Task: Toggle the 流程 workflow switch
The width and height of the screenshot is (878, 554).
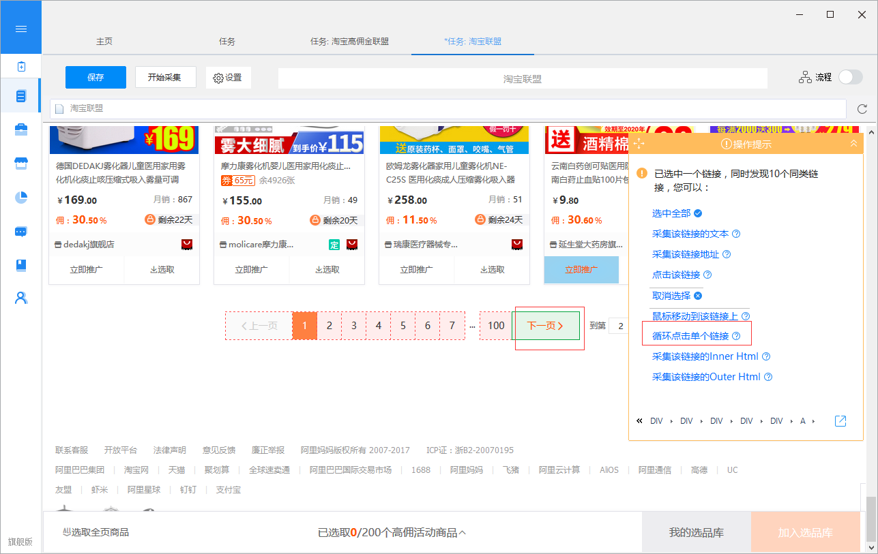Action: point(850,77)
